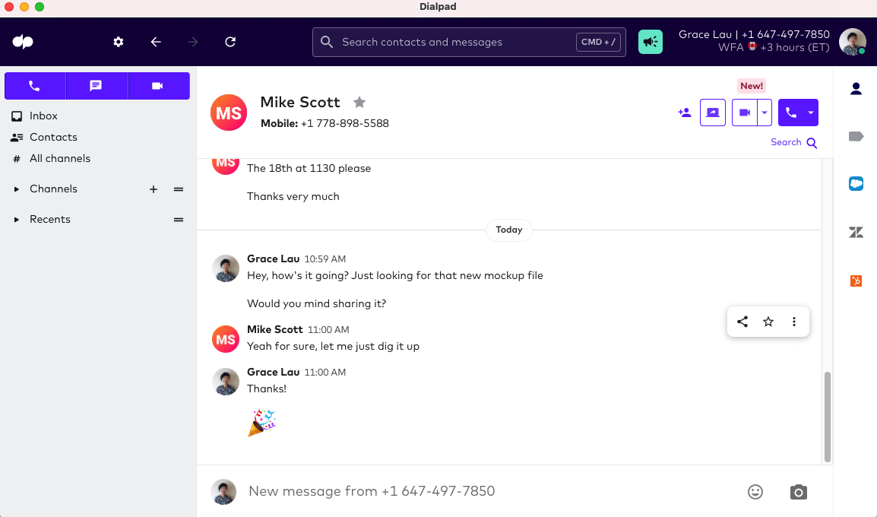
Task: Expand the Channels section
Action: 16,189
